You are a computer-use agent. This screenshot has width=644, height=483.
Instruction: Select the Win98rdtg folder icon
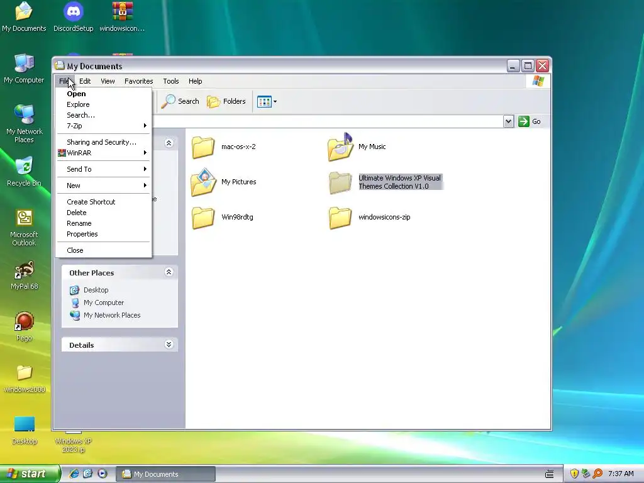click(x=203, y=217)
